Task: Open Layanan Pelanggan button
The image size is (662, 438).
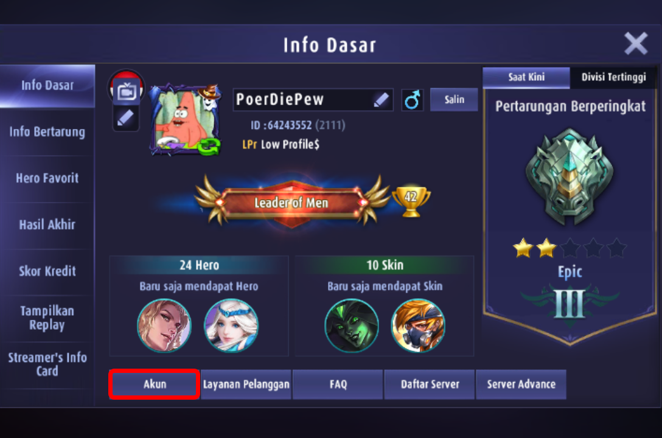Action: [246, 384]
